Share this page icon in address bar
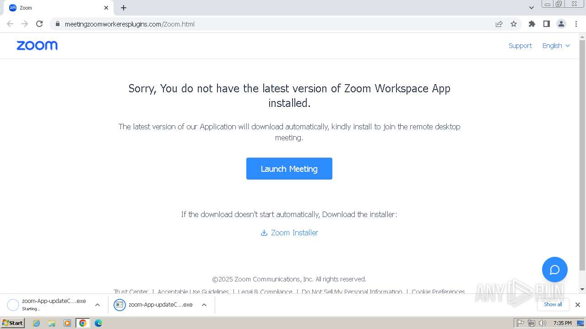 pyautogui.click(x=499, y=24)
